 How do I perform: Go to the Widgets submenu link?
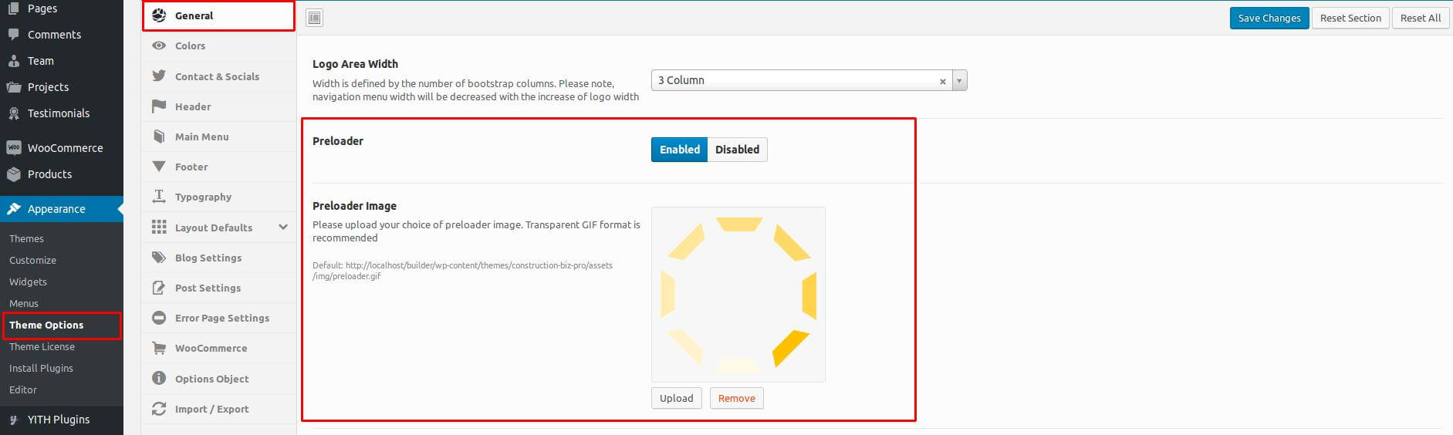click(x=28, y=282)
